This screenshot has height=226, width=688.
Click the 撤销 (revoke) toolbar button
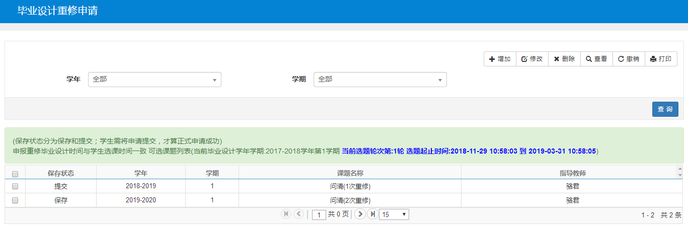coord(629,59)
